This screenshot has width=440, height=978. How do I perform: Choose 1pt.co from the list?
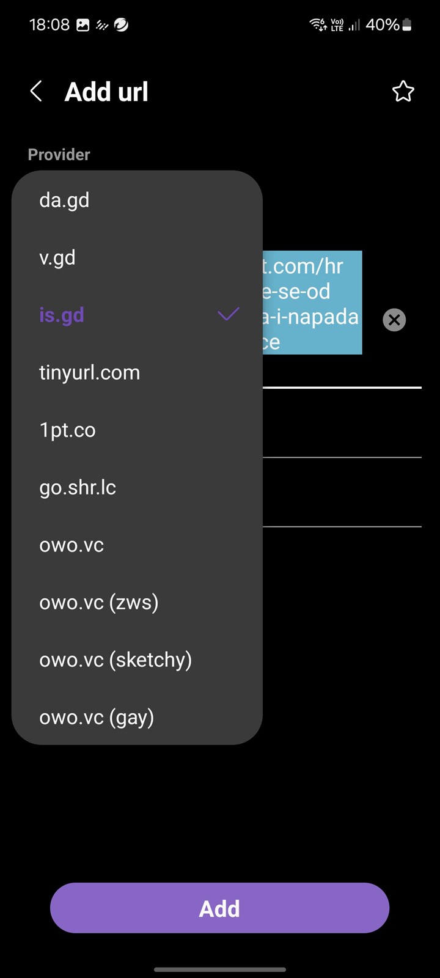[x=137, y=430]
